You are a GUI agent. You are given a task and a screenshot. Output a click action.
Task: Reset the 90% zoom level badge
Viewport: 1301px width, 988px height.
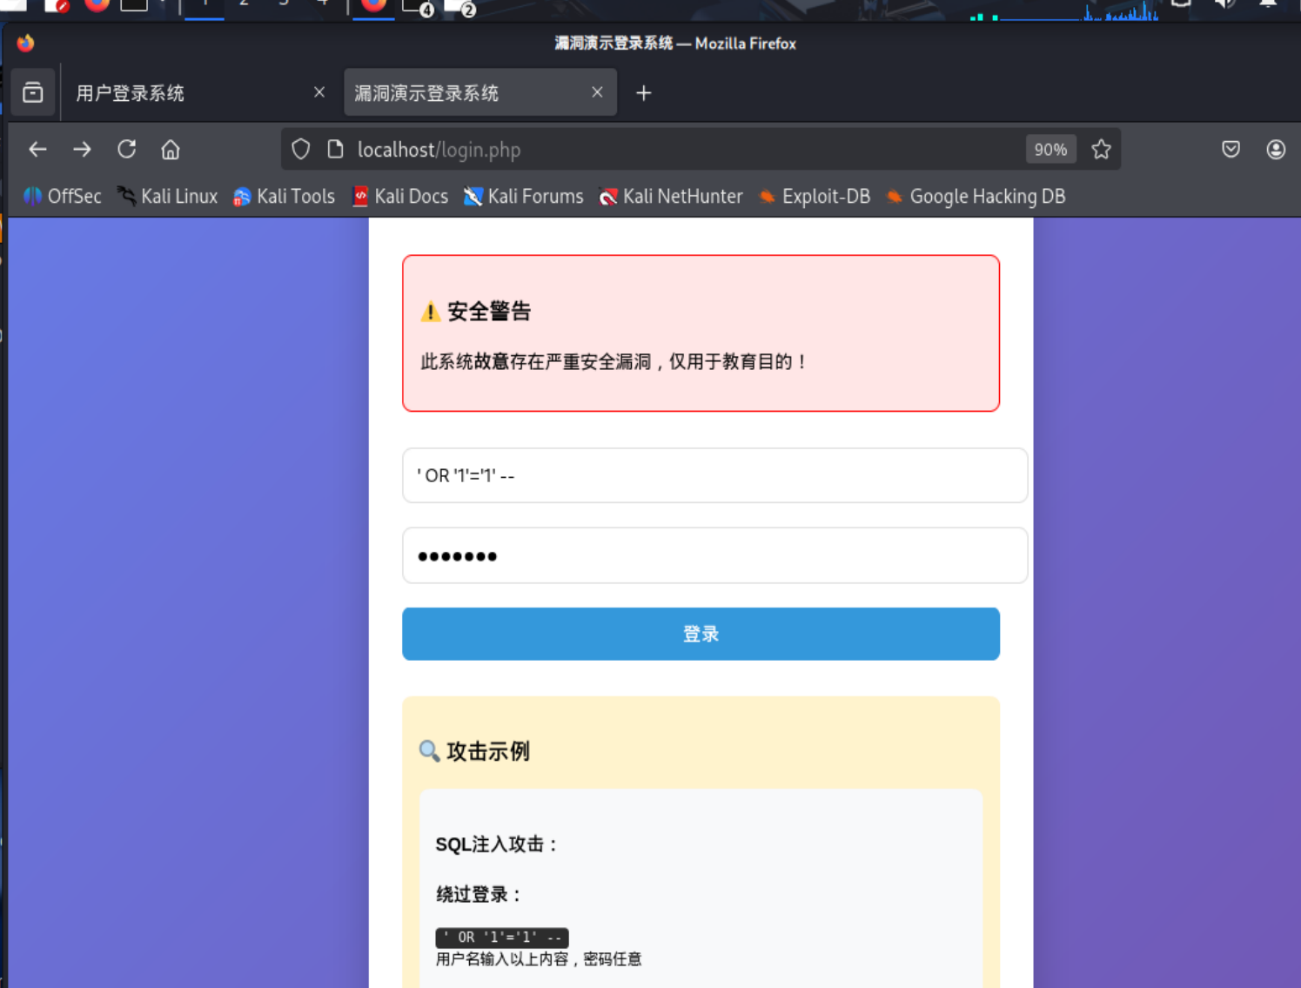(1050, 150)
